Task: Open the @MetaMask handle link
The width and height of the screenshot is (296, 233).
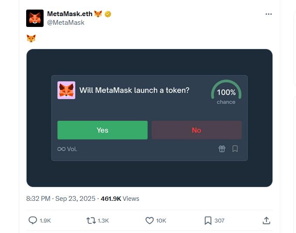Action: (x=66, y=23)
